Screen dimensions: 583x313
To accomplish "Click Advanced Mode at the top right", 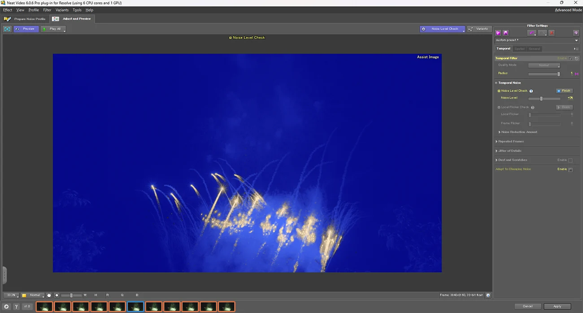I will tap(568, 10).
